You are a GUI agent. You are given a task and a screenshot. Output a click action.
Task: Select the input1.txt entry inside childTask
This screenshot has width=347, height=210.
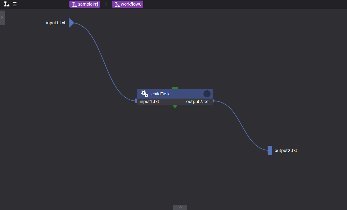pos(149,101)
